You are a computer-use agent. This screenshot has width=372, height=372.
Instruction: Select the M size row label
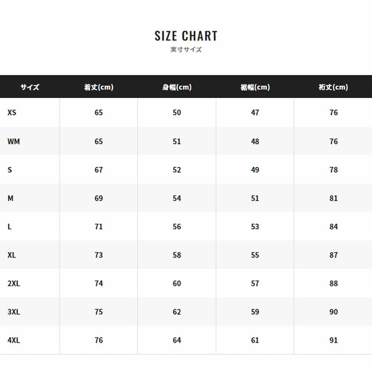coord(10,198)
